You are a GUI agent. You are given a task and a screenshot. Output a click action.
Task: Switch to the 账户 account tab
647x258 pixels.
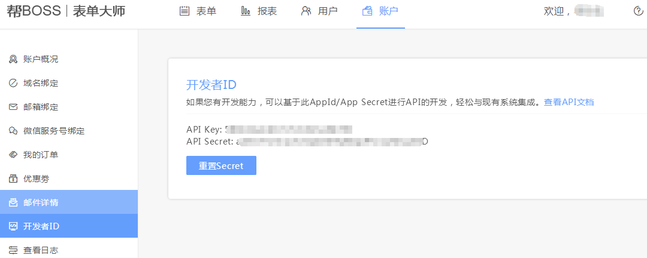(380, 11)
